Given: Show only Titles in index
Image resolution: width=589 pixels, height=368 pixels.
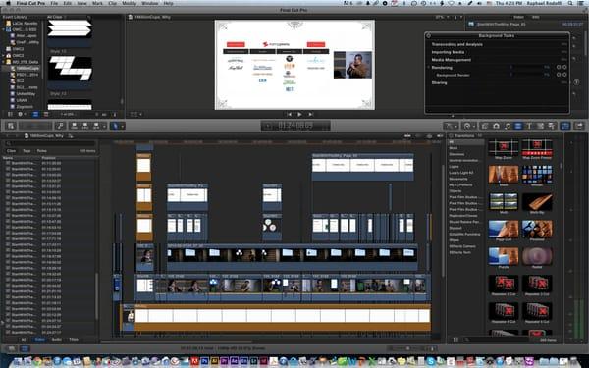Looking at the screenshot, I should point(74,340).
